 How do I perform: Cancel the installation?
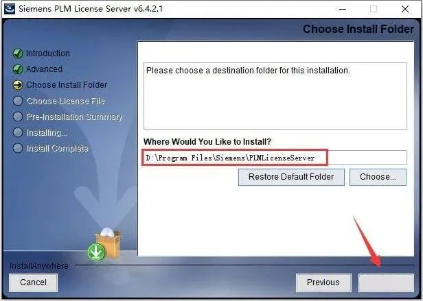(x=33, y=282)
